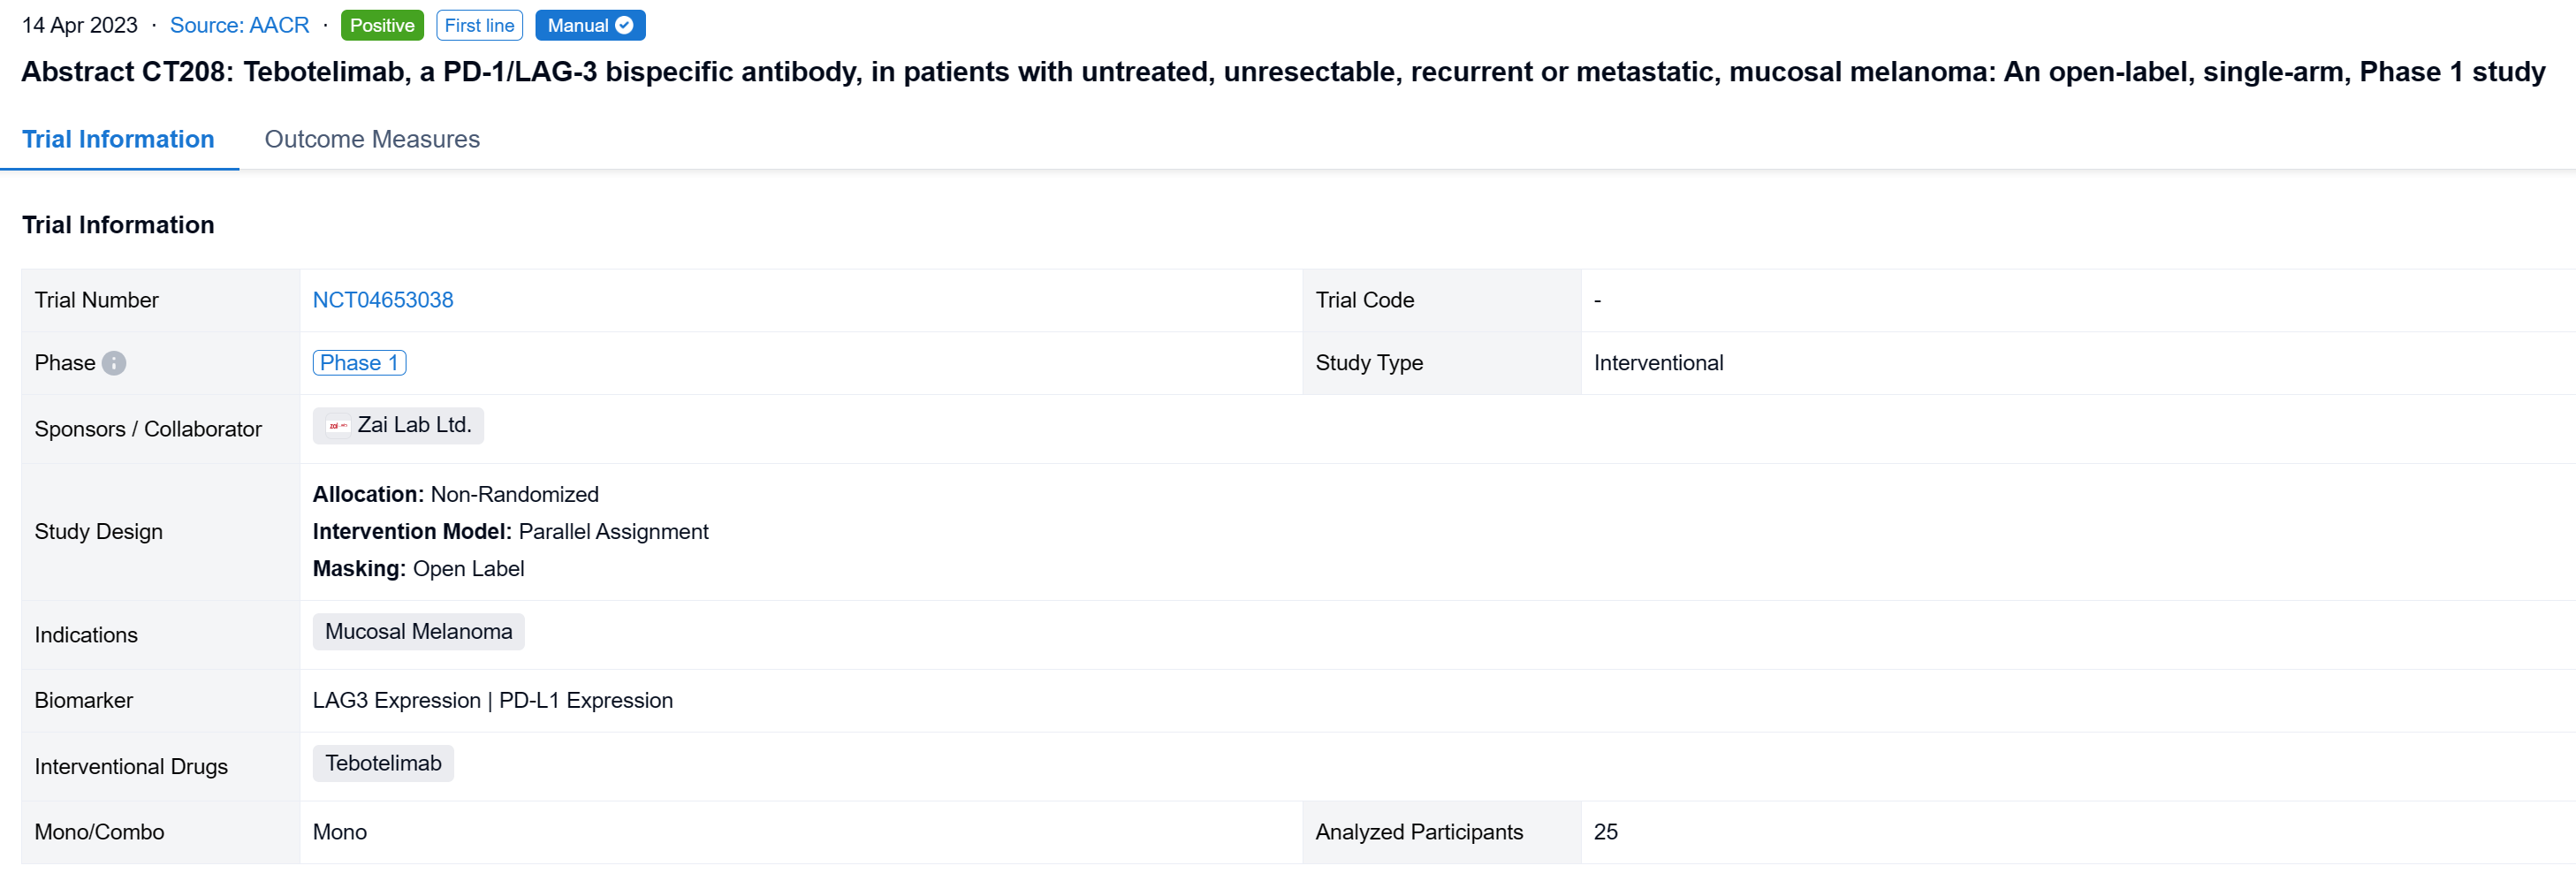
Task: Click the Positive status badge
Action: [381, 25]
